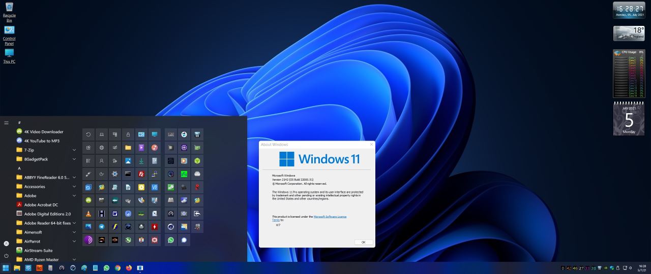
Task: Click the July 2021 calendar gadget
Action: click(629, 119)
